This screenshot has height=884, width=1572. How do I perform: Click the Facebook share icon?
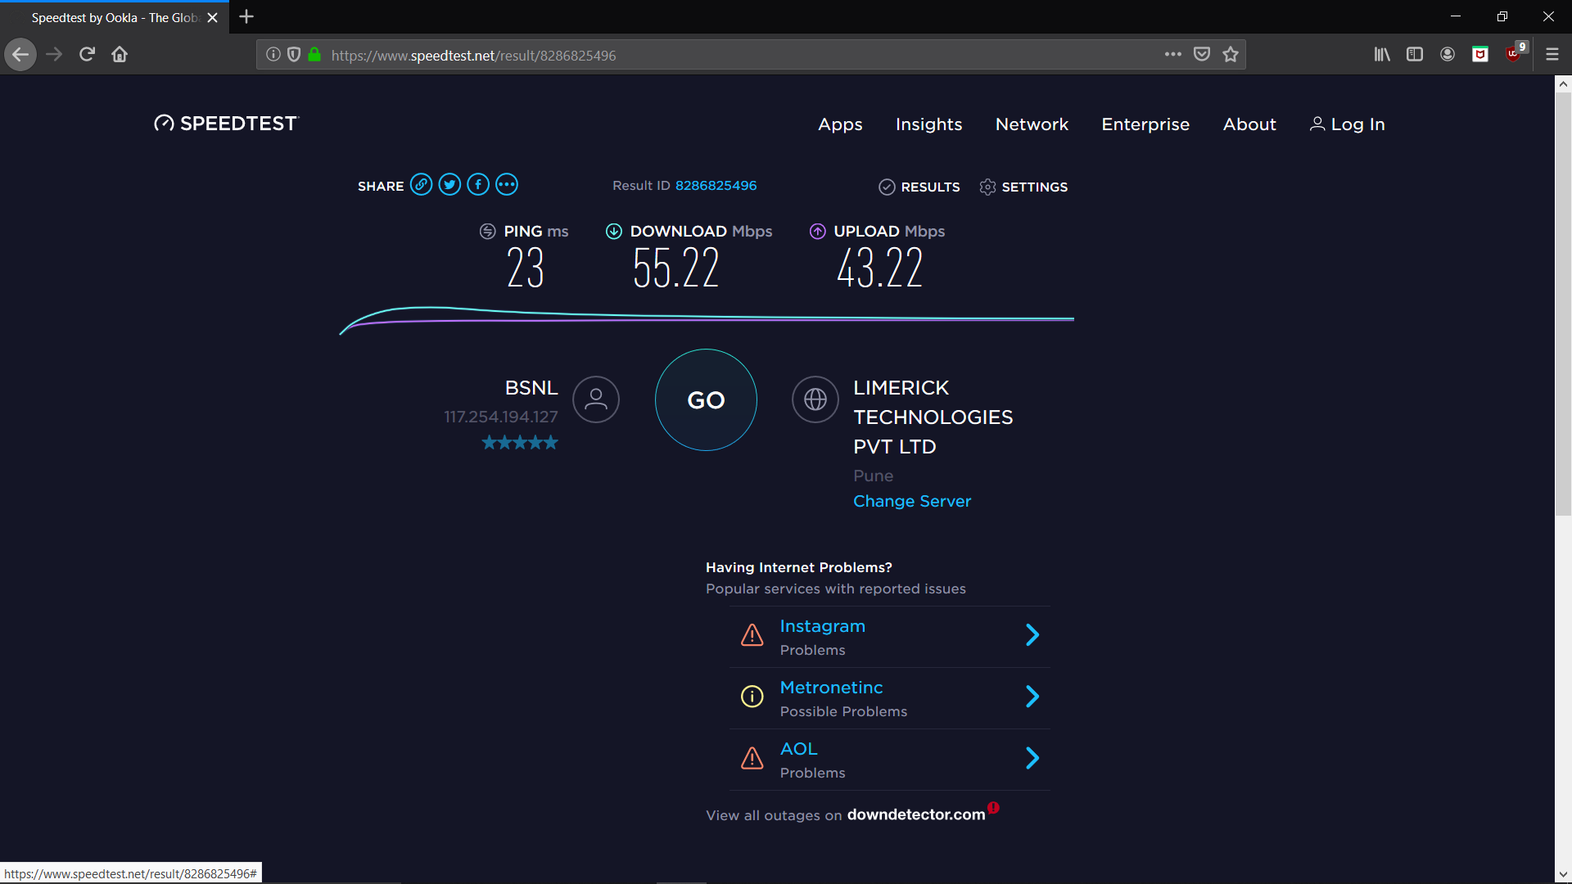[x=477, y=184]
